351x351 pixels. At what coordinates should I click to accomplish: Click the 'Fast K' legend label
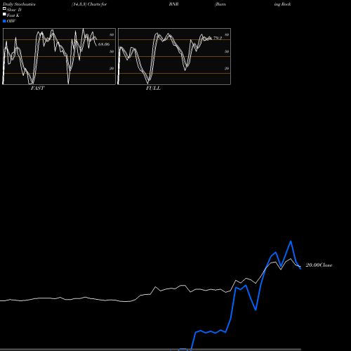pos(13,15)
